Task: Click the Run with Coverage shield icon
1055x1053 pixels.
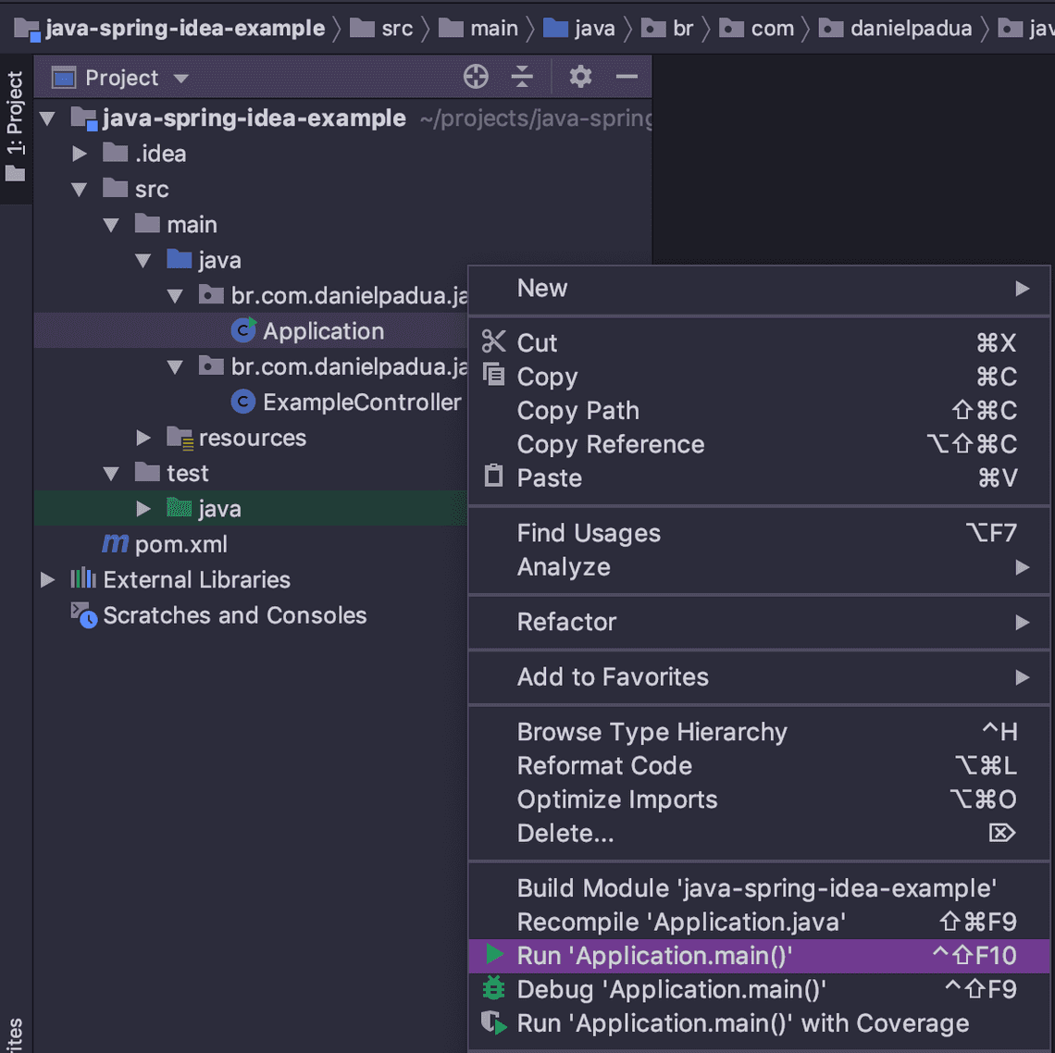Action: [494, 1023]
